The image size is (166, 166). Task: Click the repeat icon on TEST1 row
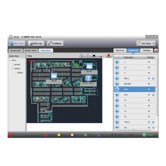pyautogui.click(x=153, y=122)
